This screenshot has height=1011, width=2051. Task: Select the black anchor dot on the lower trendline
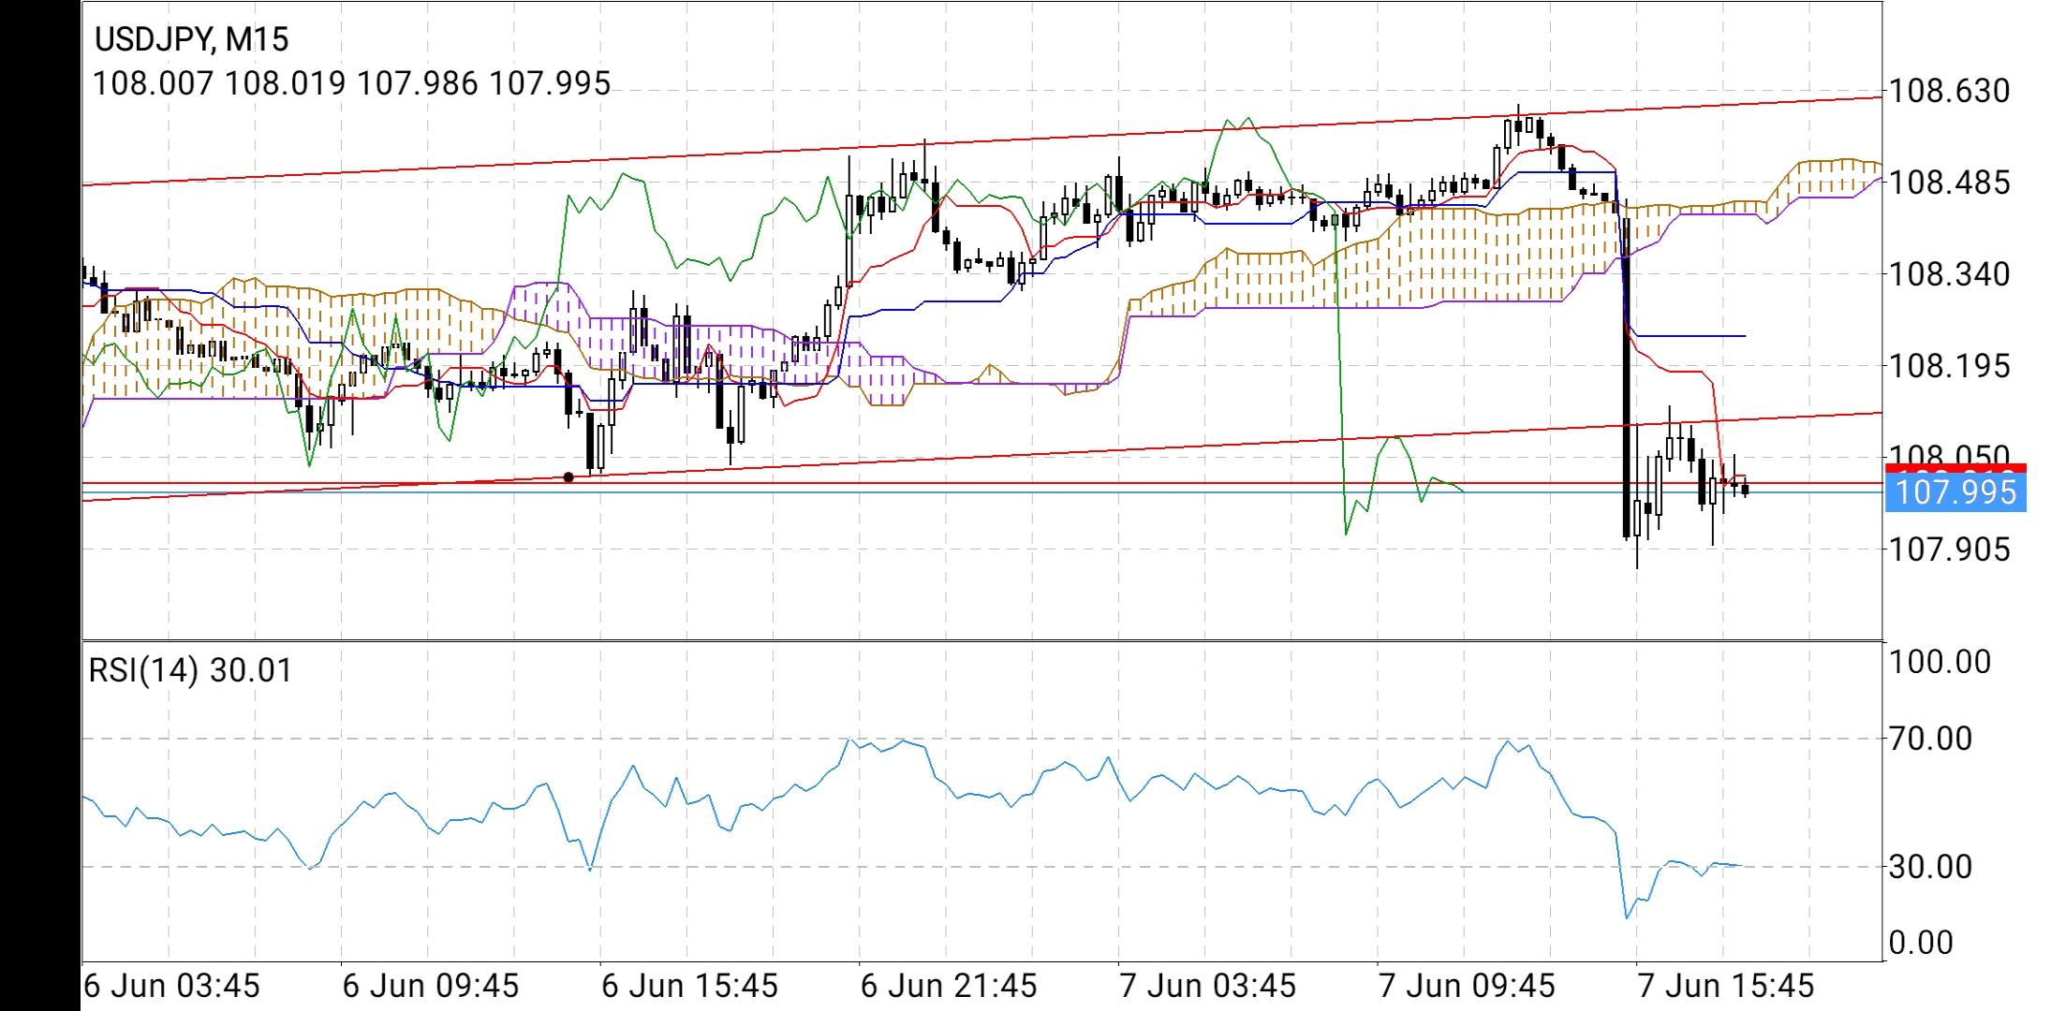pyautogui.click(x=568, y=477)
